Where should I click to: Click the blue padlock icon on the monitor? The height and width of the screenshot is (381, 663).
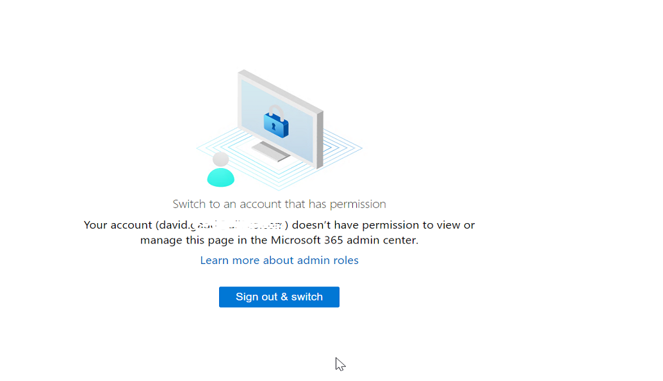point(276,125)
